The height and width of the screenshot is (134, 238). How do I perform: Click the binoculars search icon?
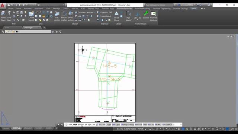pos(175,5)
